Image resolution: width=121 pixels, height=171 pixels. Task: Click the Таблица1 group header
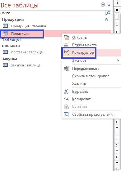[12, 40]
